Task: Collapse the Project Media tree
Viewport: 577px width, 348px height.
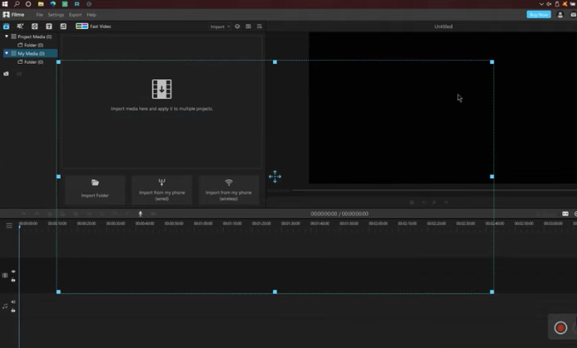Action: point(7,37)
